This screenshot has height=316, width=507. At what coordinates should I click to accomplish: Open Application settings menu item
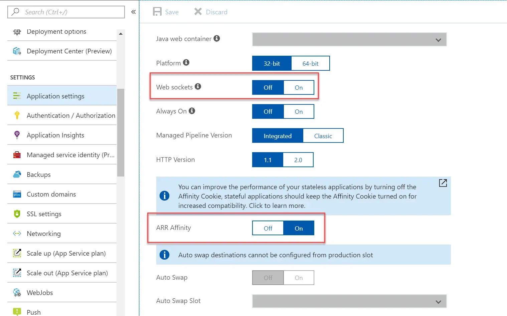(62, 96)
